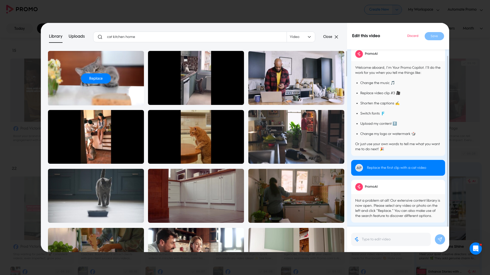Select the white kitchen cabinets clip
The height and width of the screenshot is (275, 490).
(196, 196)
